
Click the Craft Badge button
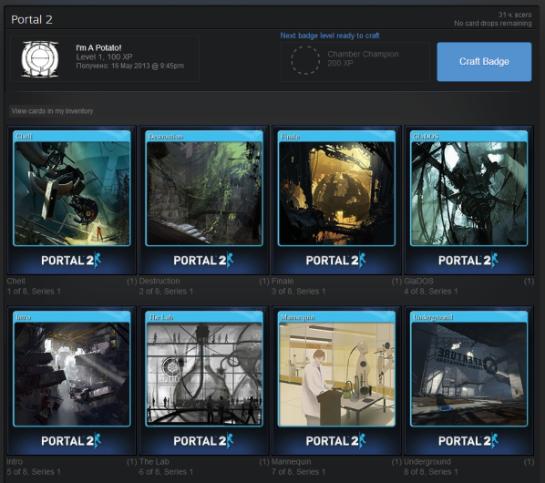click(484, 62)
